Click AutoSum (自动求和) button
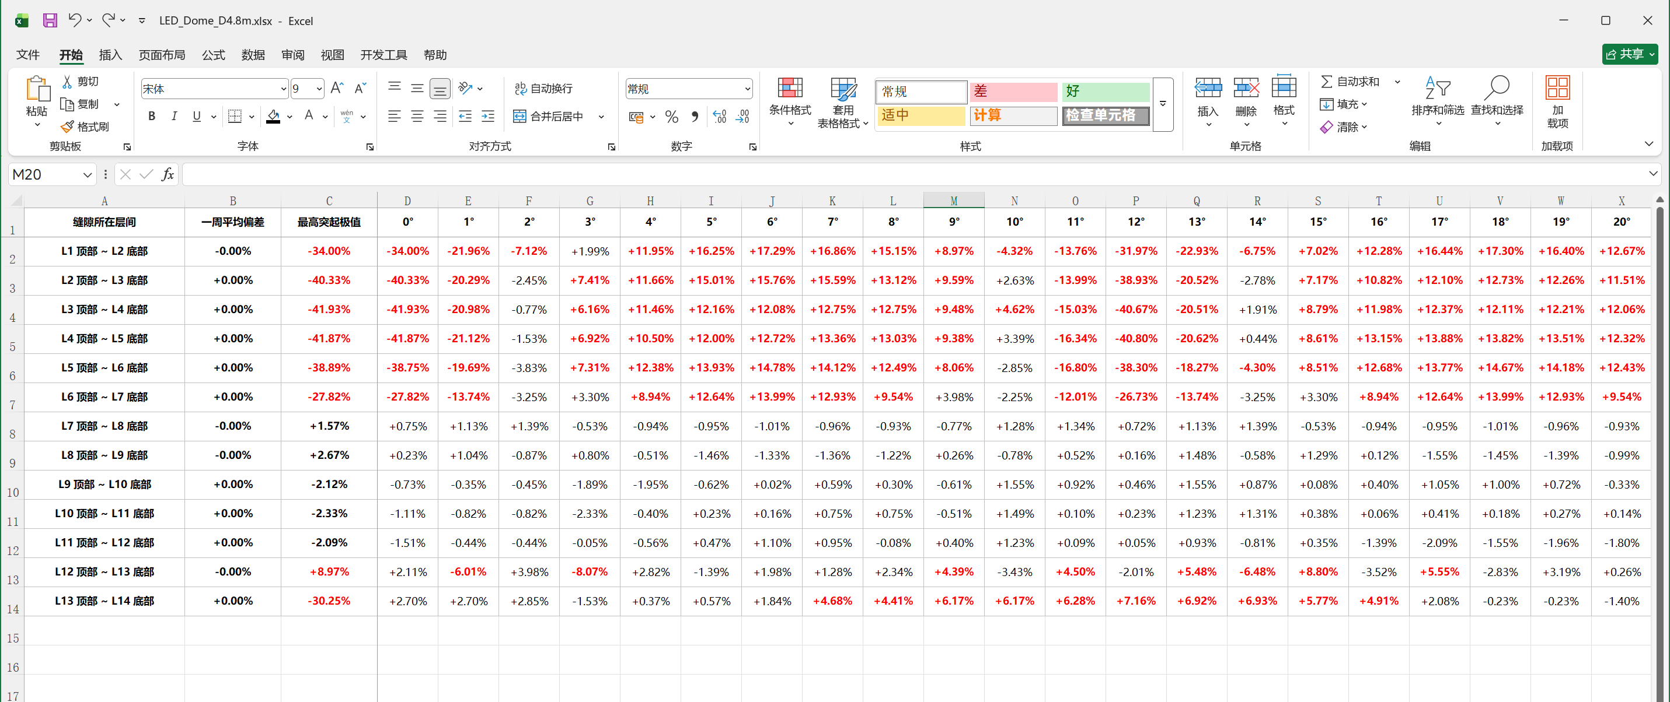This screenshot has height=702, width=1670. (1350, 82)
